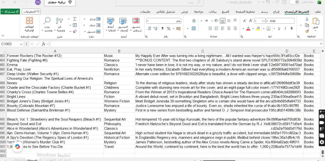Toggle Align Left horizontal alignment
The width and height of the screenshot is (325, 161).
point(222,28)
